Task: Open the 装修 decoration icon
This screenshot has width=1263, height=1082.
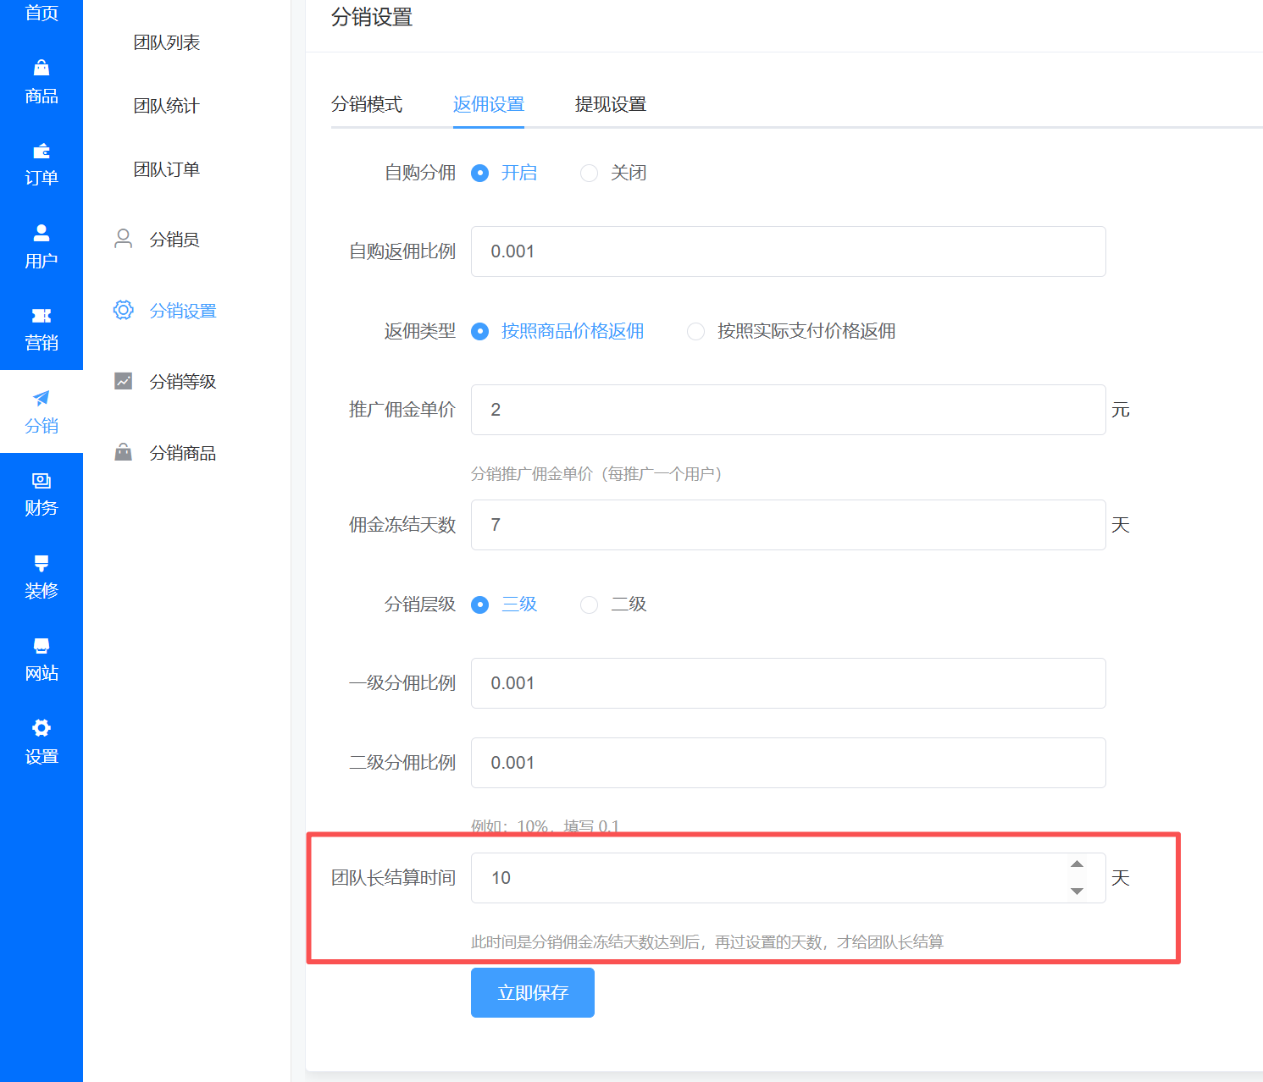Action: coord(41,563)
